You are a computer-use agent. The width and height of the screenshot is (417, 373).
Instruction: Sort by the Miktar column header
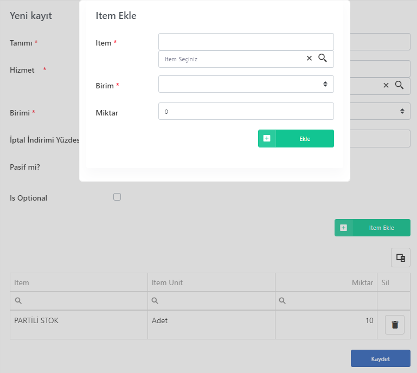coord(326,282)
